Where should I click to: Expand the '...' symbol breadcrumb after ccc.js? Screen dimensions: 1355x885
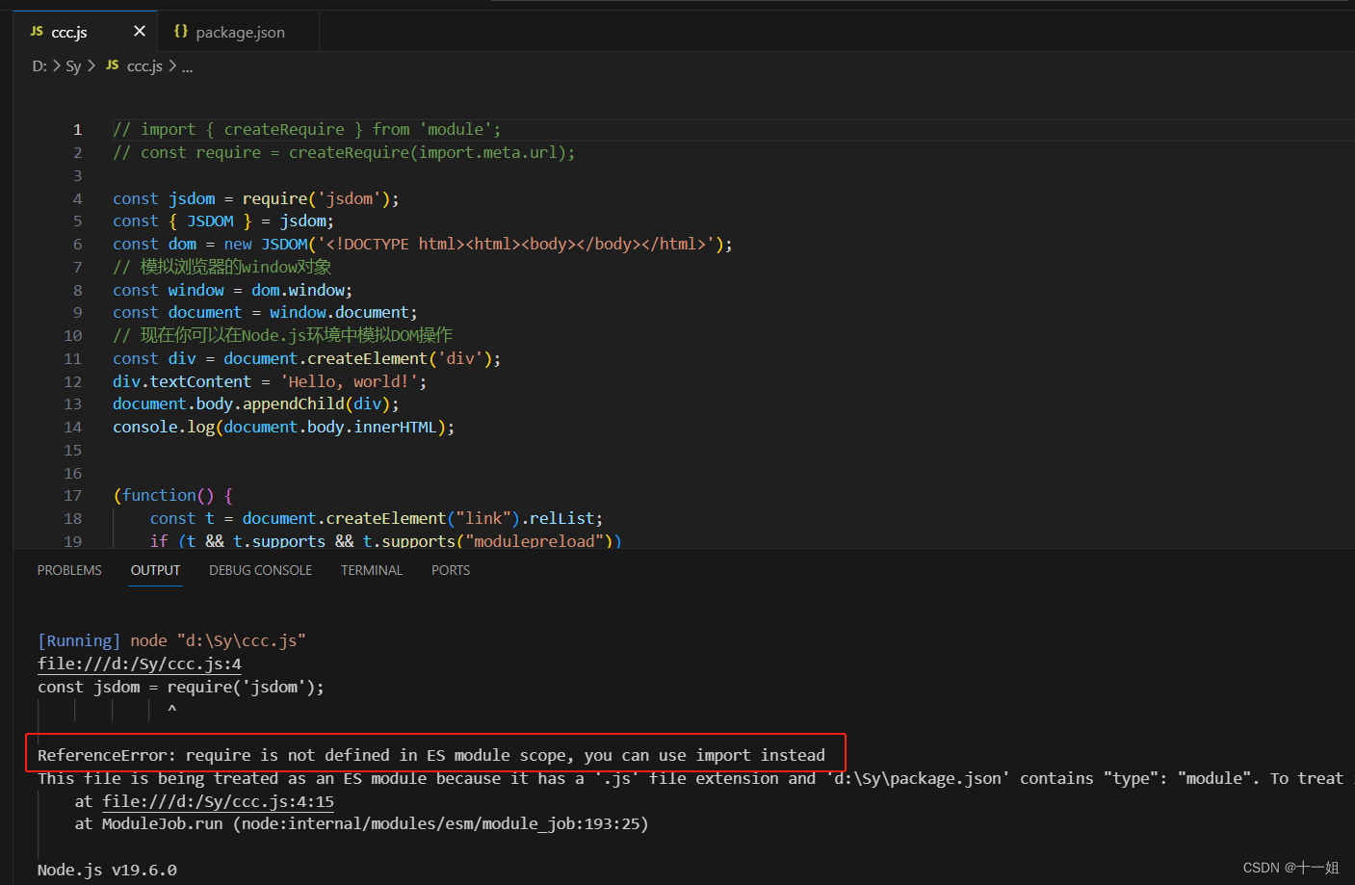point(187,65)
